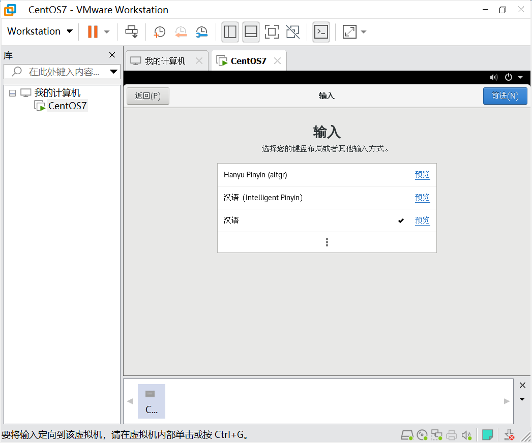Revert to previous snapshot
Viewport: 532px width, 443px height.
181,32
